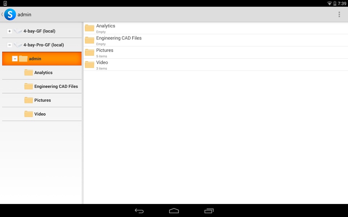348x217 pixels.
Task: Select Video in the sidebar tree
Action: [42, 114]
